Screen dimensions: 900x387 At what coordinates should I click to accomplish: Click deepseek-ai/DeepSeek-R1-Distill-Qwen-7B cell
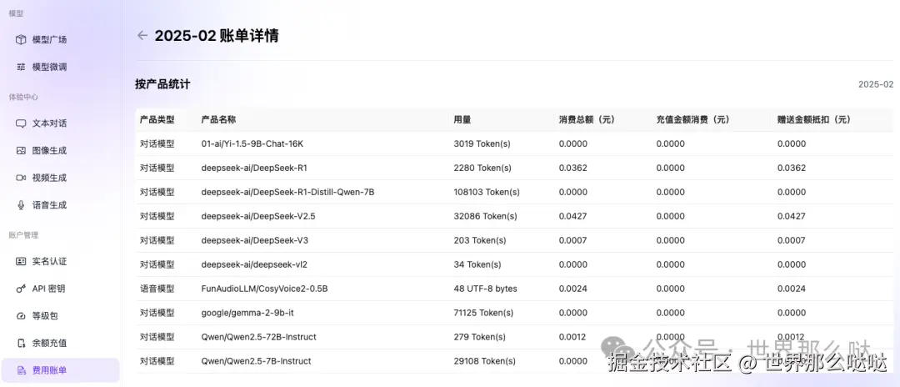(287, 192)
